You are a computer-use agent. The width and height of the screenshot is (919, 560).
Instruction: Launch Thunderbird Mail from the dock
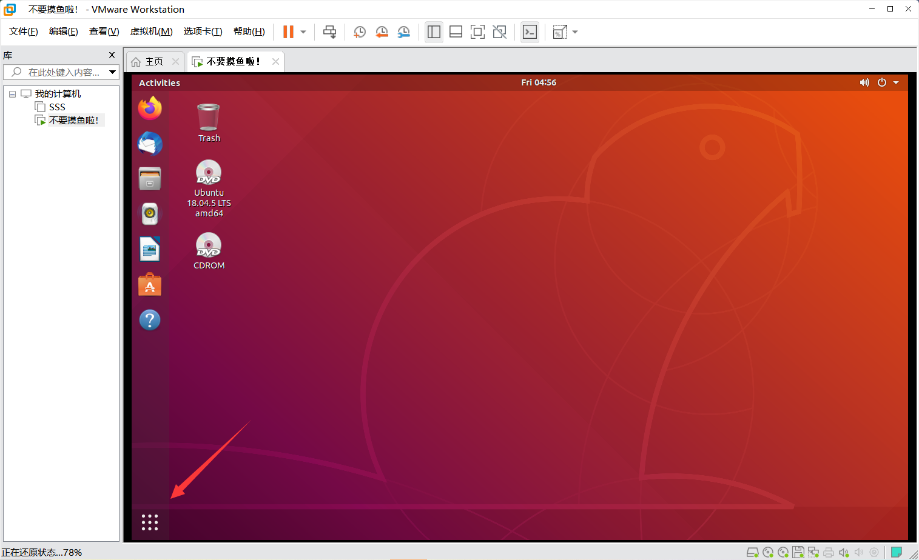pyautogui.click(x=150, y=144)
